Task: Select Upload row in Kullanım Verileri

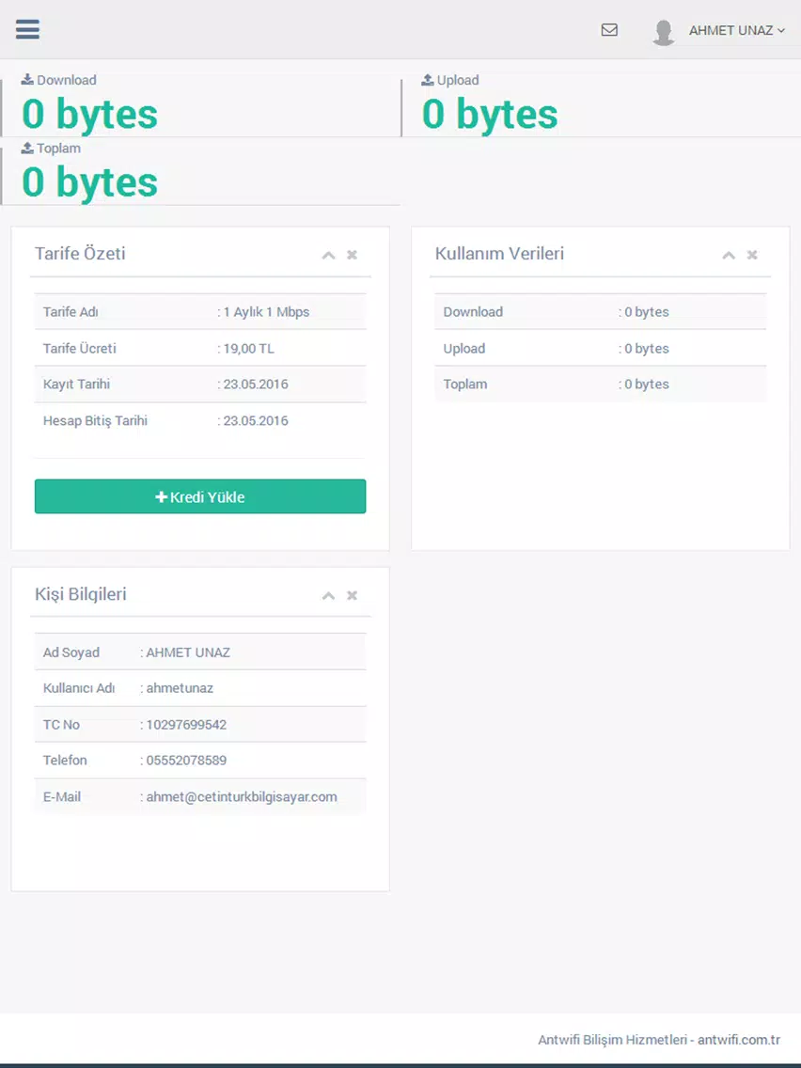Action: (x=601, y=348)
